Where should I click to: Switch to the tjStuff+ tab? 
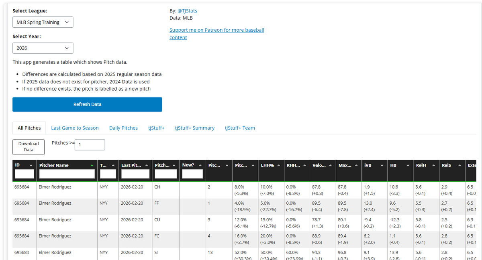coord(156,128)
